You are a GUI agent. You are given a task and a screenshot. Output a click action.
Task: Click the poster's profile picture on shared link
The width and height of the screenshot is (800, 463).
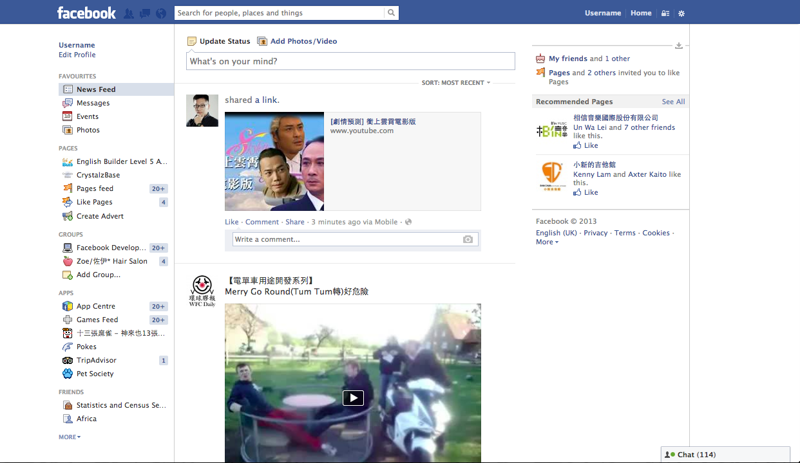[202, 111]
